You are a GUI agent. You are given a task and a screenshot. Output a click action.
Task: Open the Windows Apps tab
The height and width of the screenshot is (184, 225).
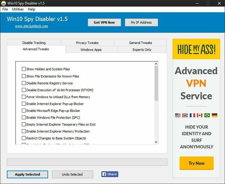click(91, 50)
